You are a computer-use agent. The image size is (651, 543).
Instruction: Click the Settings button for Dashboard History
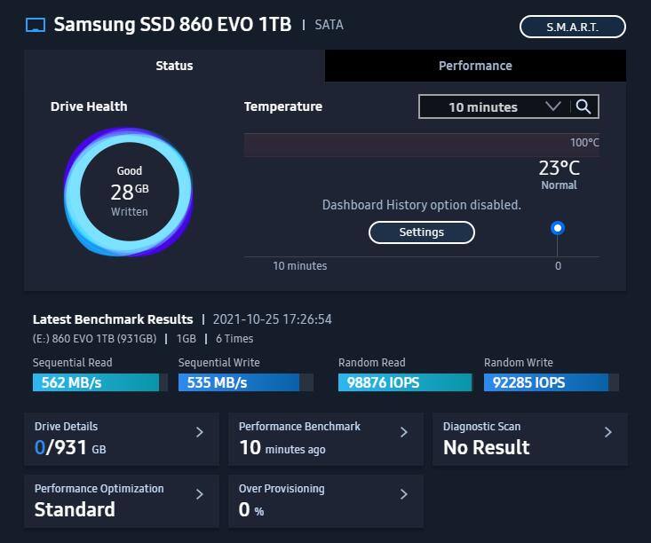coord(421,232)
